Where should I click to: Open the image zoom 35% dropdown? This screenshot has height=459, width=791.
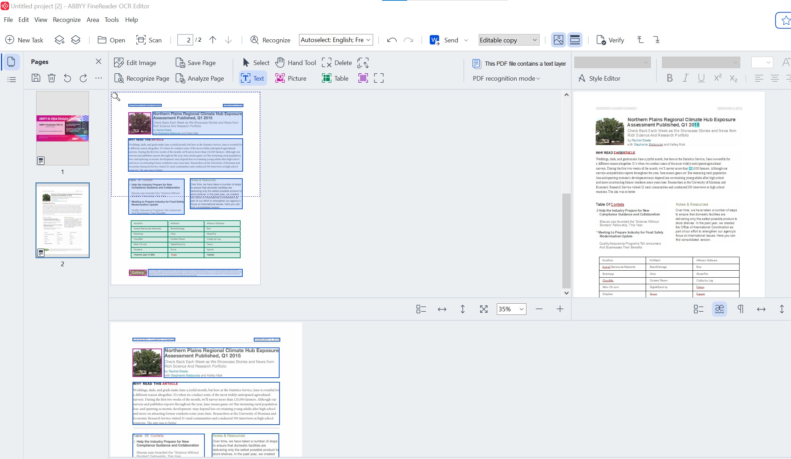[x=511, y=309]
